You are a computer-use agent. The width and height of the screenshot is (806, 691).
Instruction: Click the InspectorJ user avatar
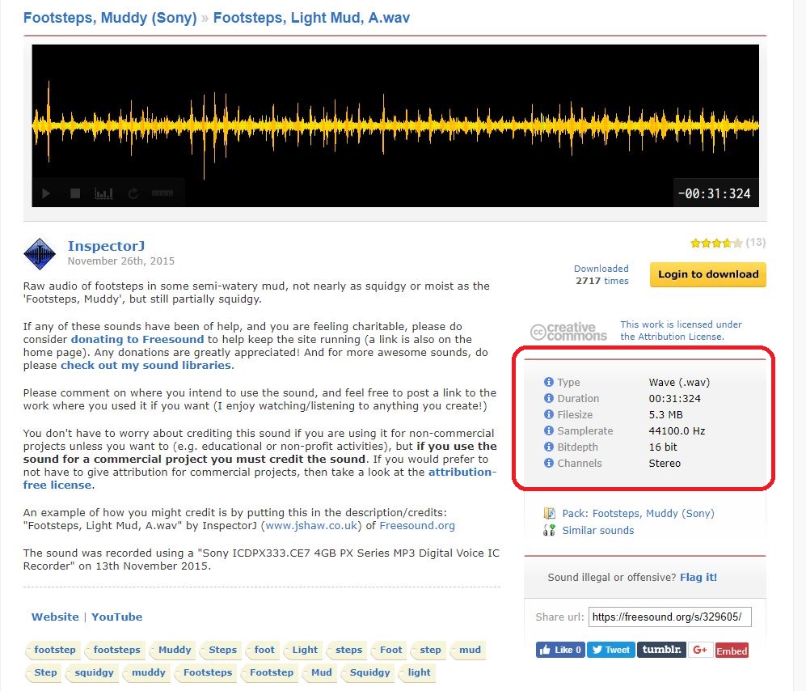point(40,253)
